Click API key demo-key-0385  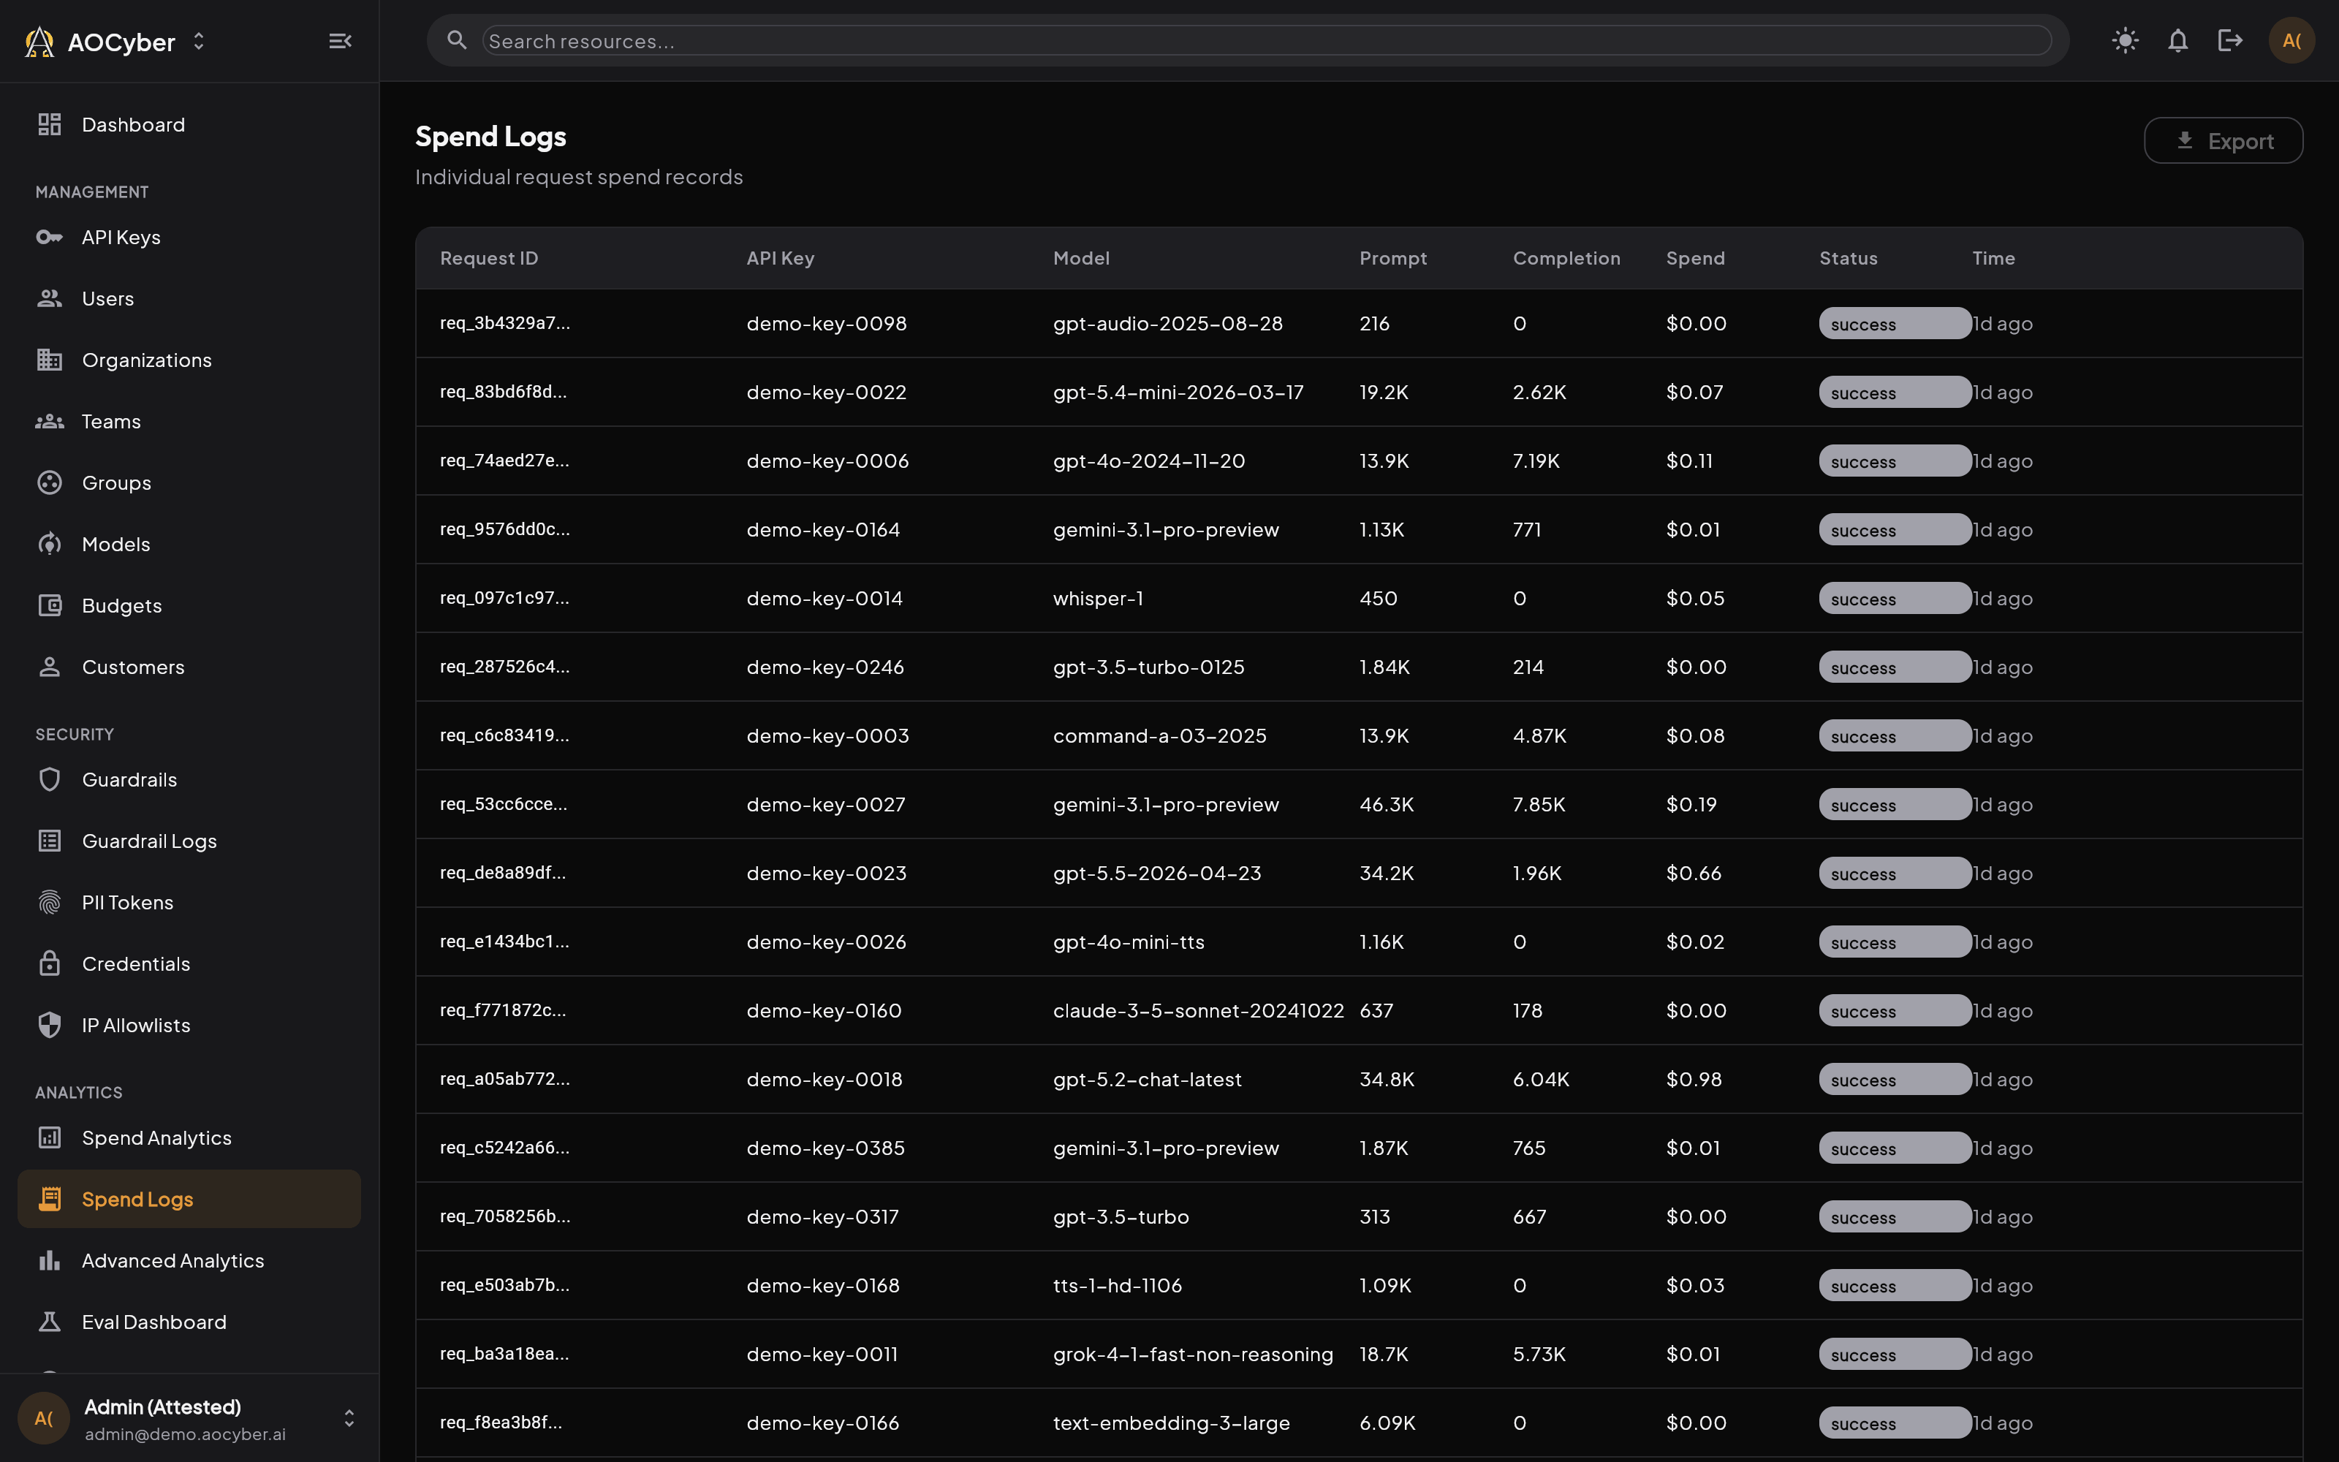coord(825,1148)
